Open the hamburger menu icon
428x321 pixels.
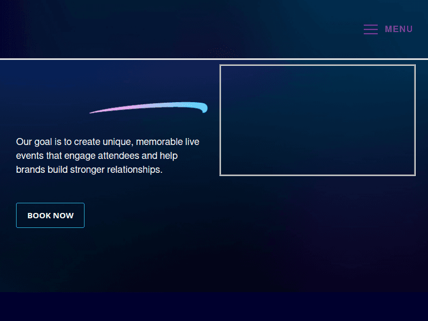[370, 29]
